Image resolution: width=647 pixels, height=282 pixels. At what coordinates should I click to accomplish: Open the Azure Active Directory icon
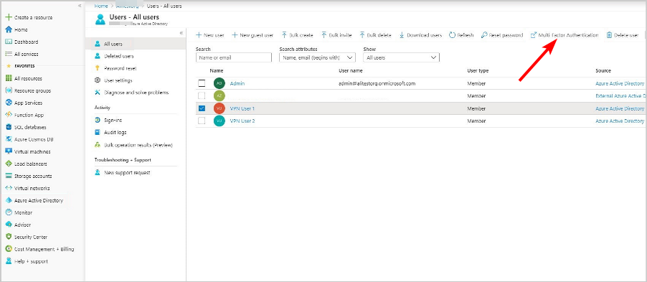[9, 200]
